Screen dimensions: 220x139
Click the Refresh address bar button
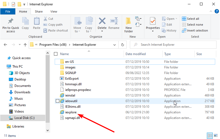click(x=123, y=45)
